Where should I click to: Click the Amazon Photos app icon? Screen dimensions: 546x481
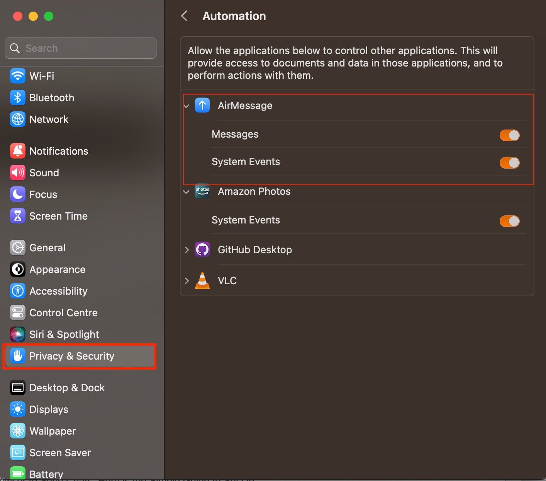pos(202,191)
